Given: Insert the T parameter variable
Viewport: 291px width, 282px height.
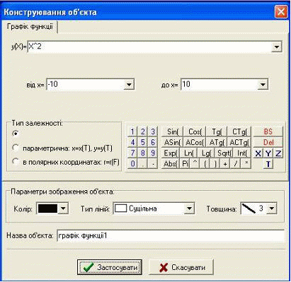Looking at the screenshot, I should (x=268, y=164).
